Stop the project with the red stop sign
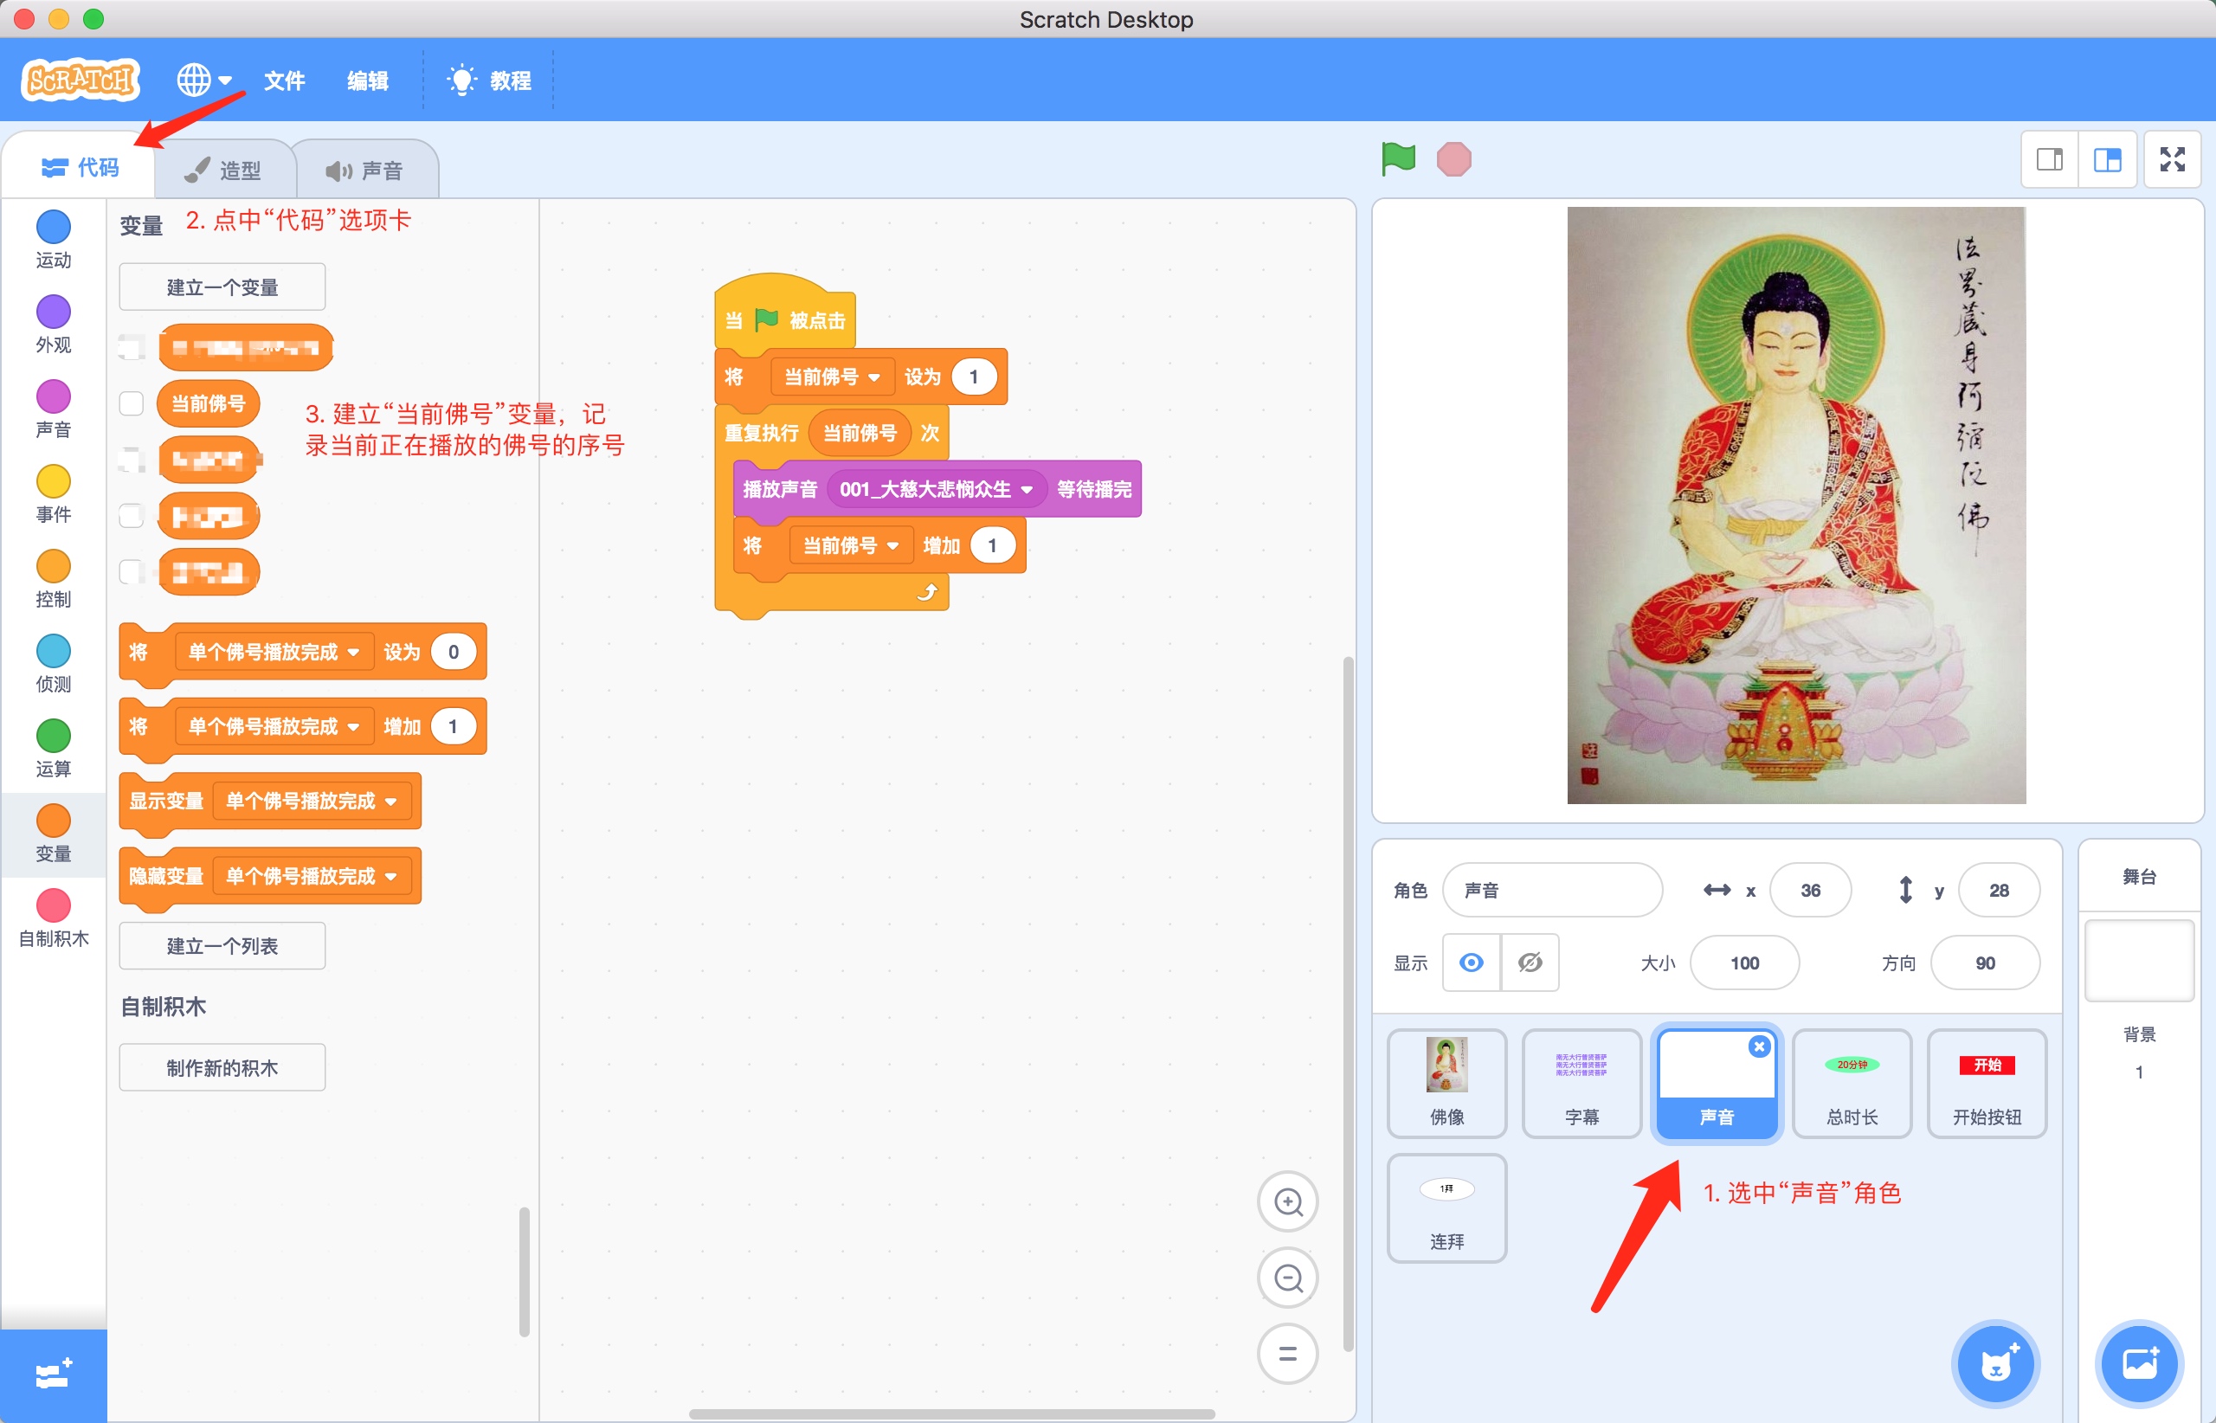This screenshot has height=1423, width=2216. (1453, 159)
